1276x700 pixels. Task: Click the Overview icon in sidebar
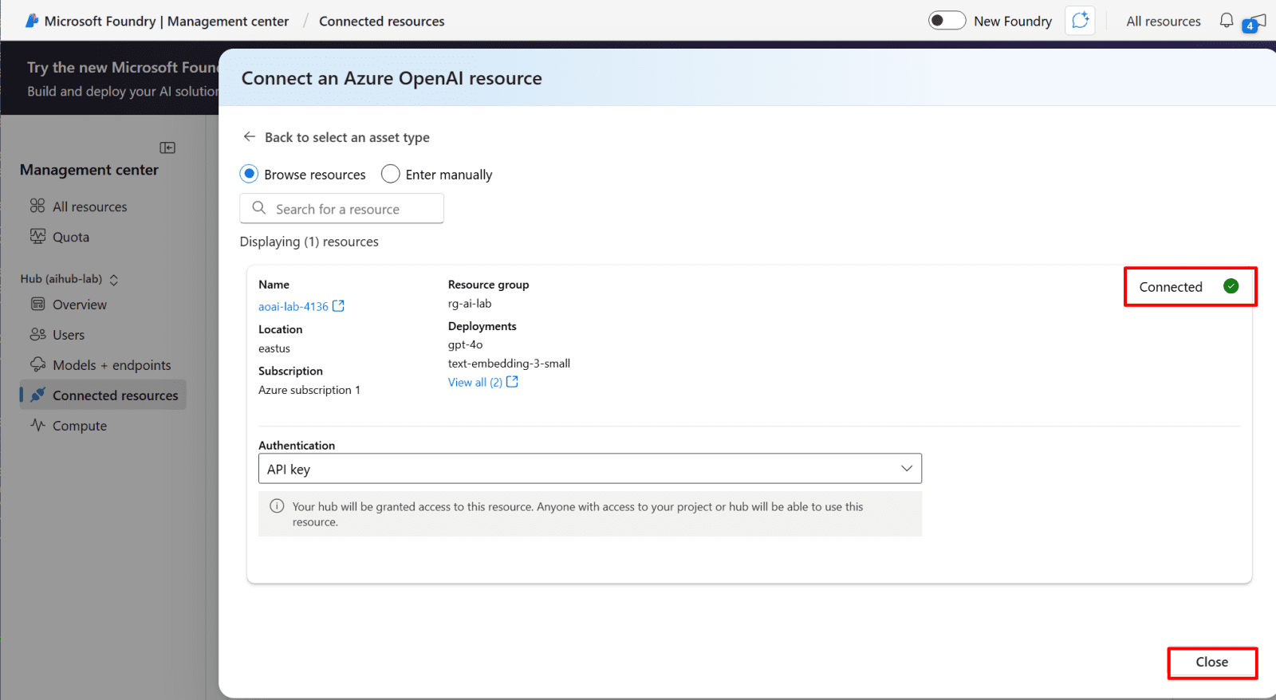click(37, 304)
